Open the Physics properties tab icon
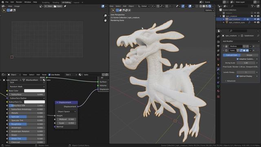The height and width of the screenshot is (147, 261). [x=218, y=78]
